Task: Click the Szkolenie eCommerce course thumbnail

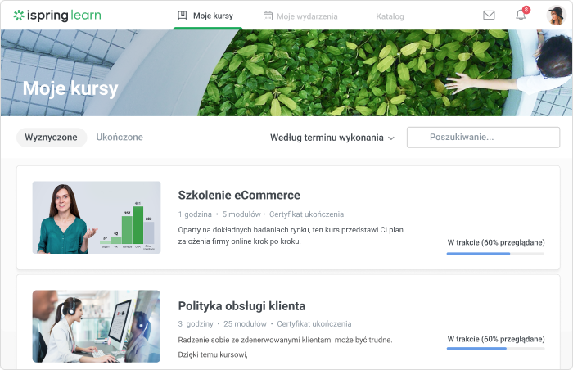Action: tap(97, 217)
